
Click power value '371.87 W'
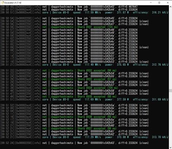pos(123,12)
